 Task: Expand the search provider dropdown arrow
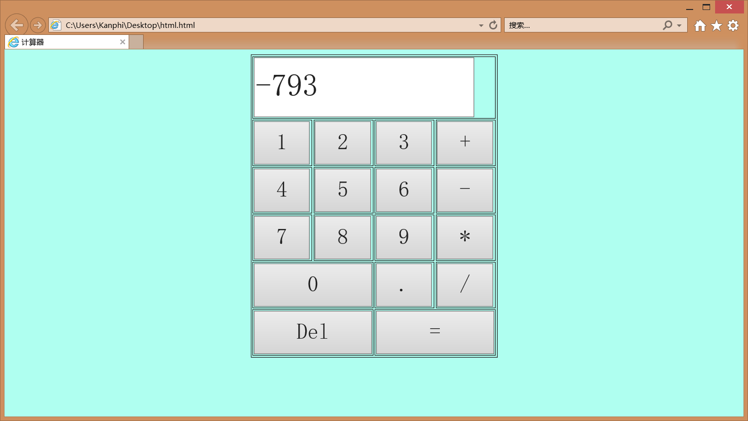[x=679, y=25]
